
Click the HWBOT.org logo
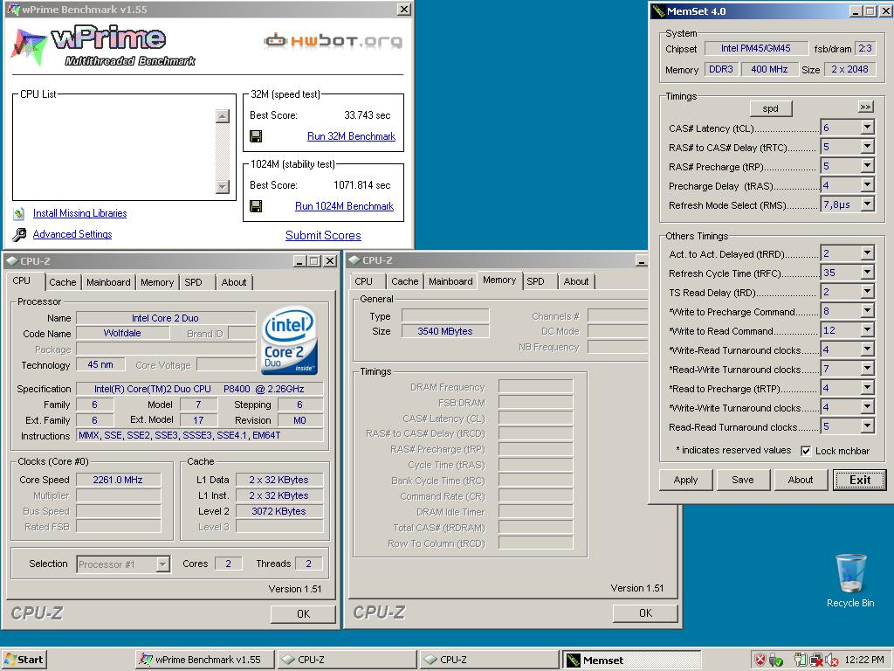333,40
